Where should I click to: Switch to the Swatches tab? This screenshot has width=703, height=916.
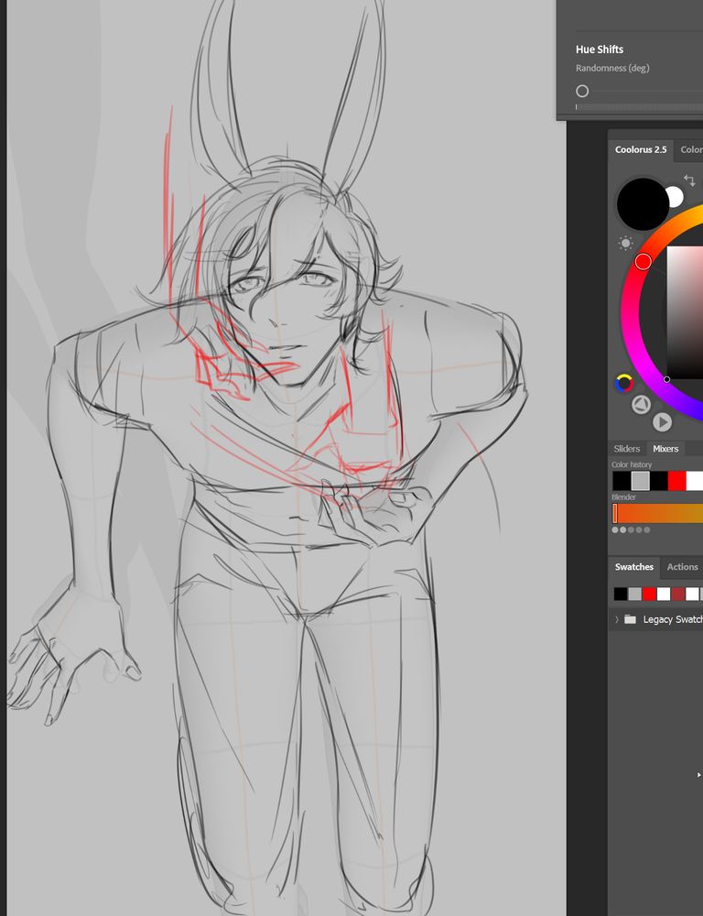(633, 567)
